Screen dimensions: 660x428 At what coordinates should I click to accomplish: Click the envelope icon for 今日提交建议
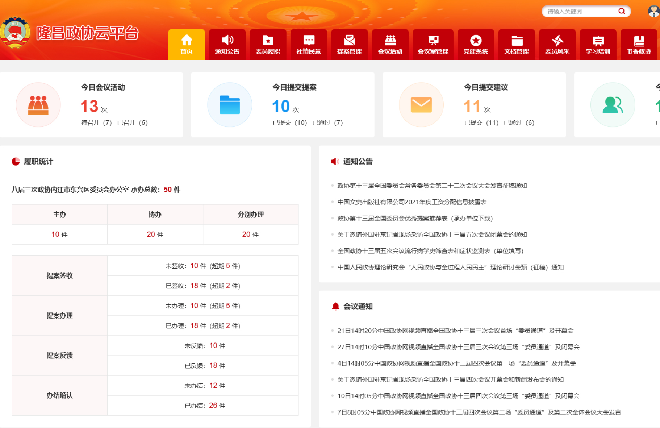(421, 105)
